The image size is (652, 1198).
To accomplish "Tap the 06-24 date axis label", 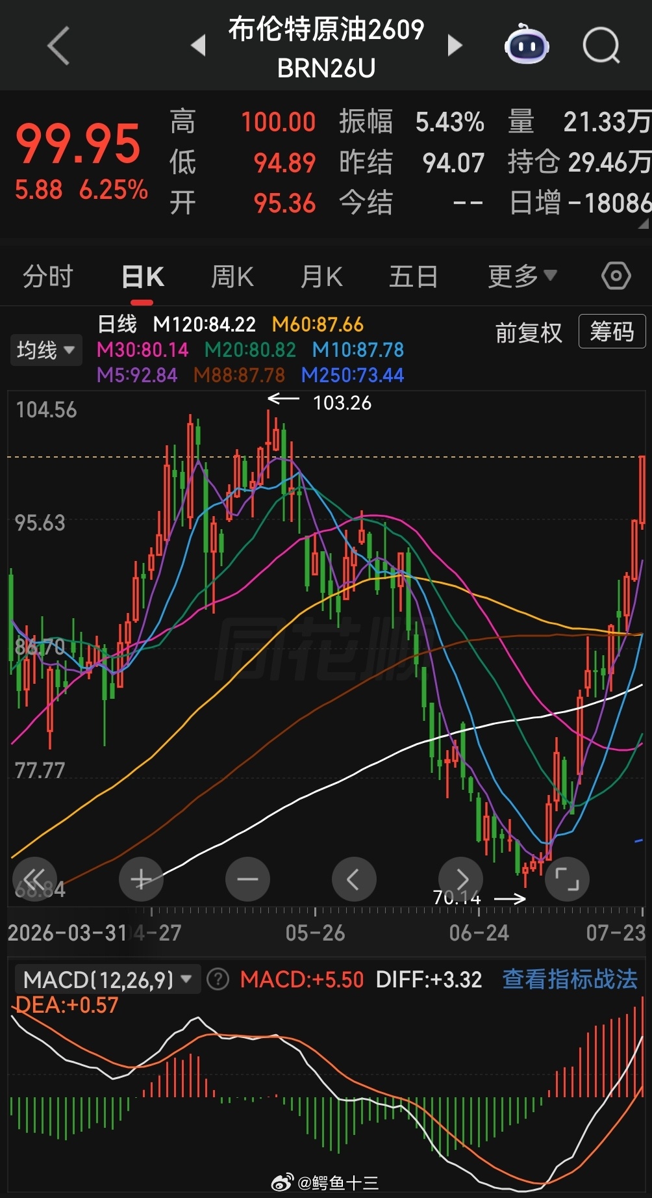I will (479, 933).
